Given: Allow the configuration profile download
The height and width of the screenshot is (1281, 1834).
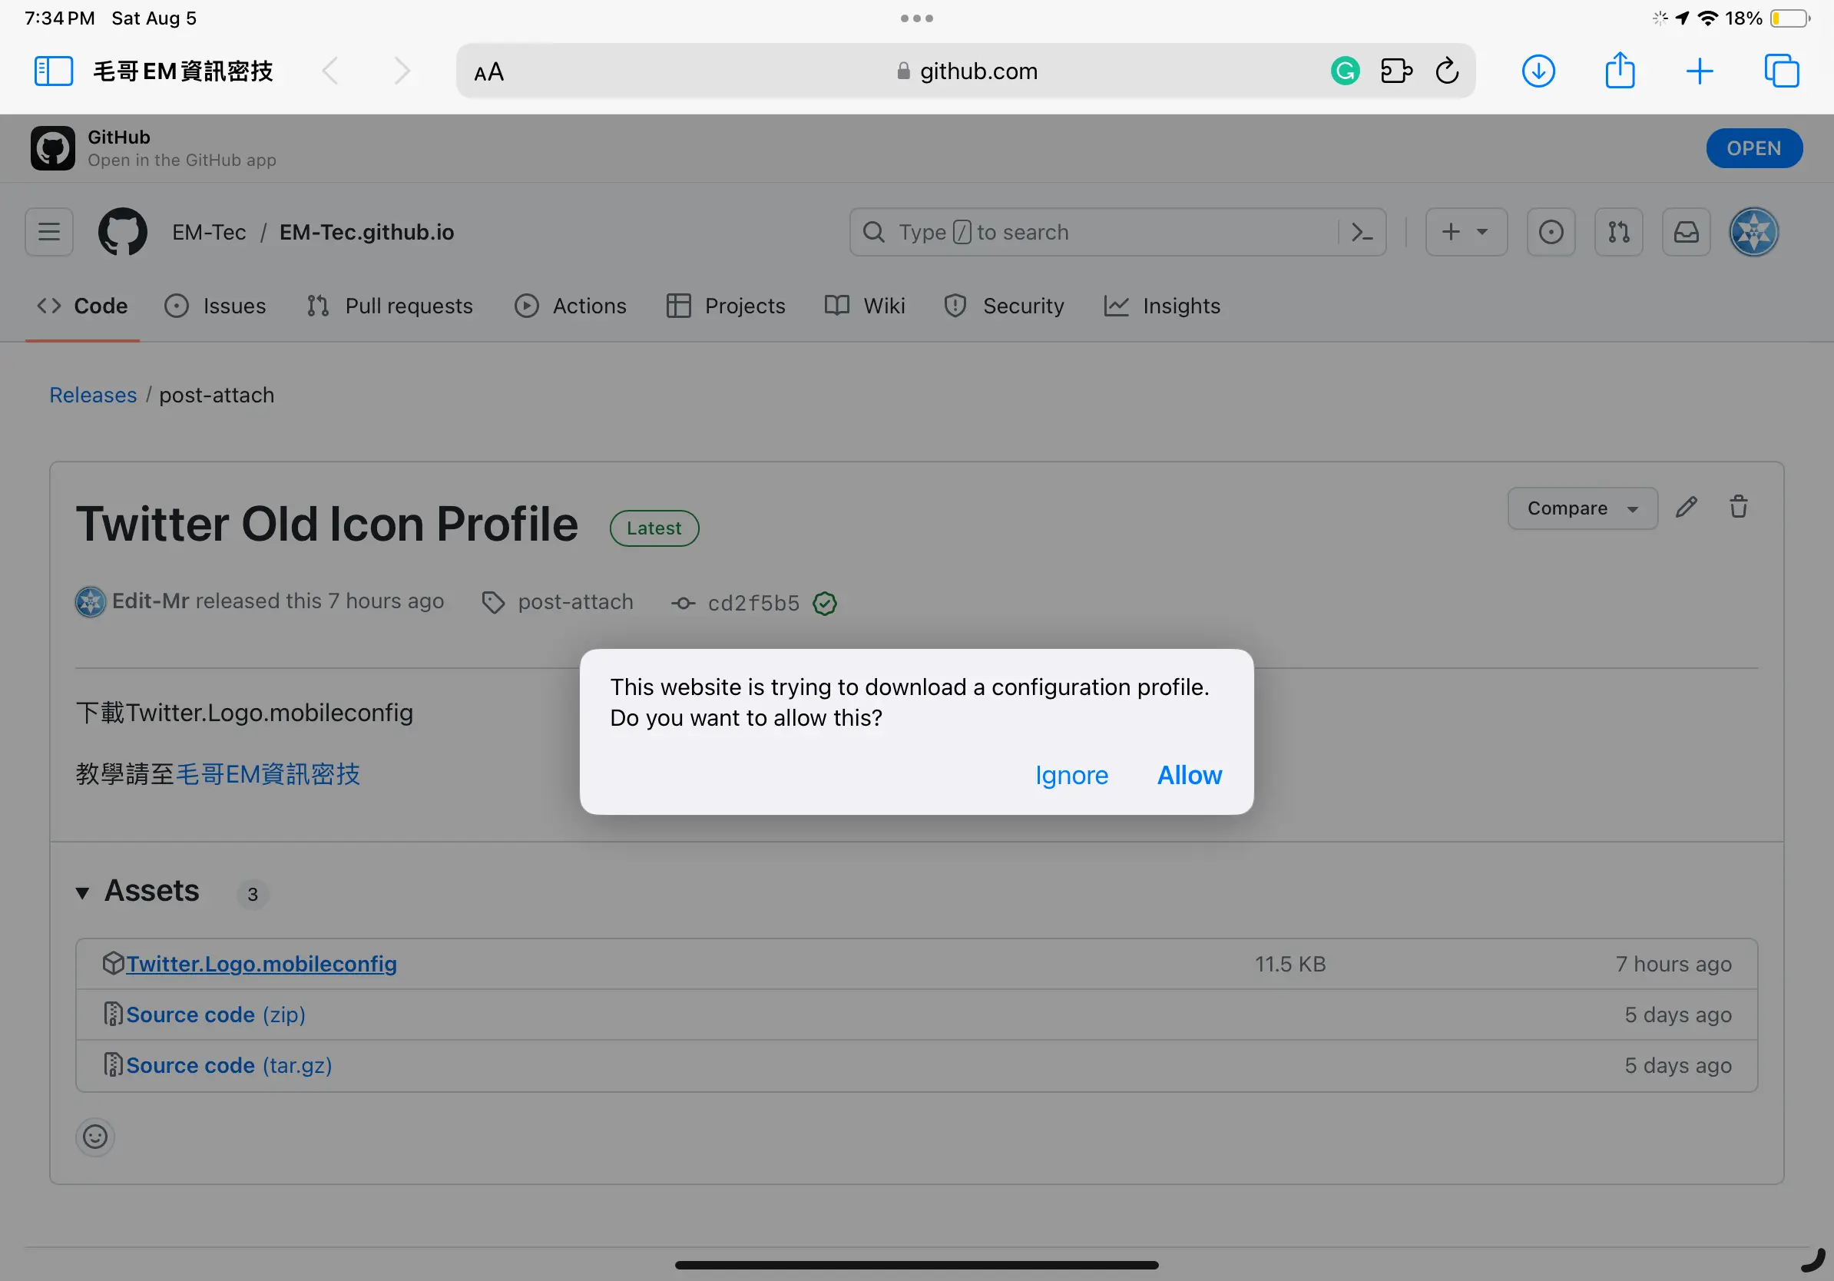Looking at the screenshot, I should [x=1190, y=776].
